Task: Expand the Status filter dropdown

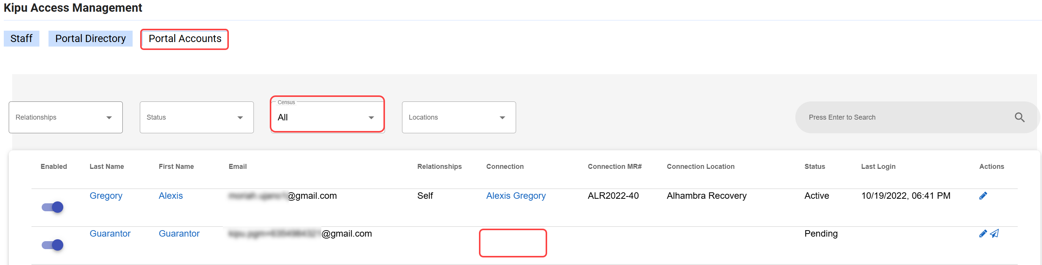Action: point(197,117)
